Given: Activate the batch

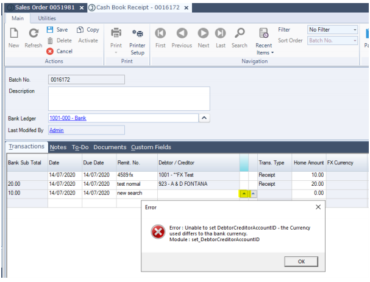Looking at the screenshot, I should tap(88, 41).
